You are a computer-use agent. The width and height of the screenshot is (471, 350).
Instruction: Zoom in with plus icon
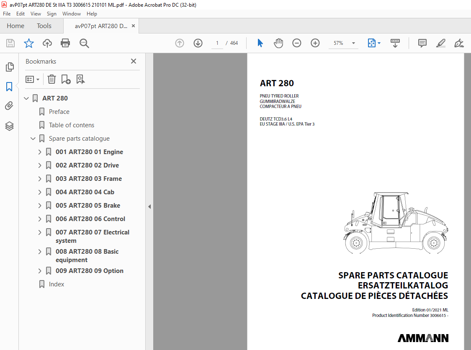[x=315, y=43]
